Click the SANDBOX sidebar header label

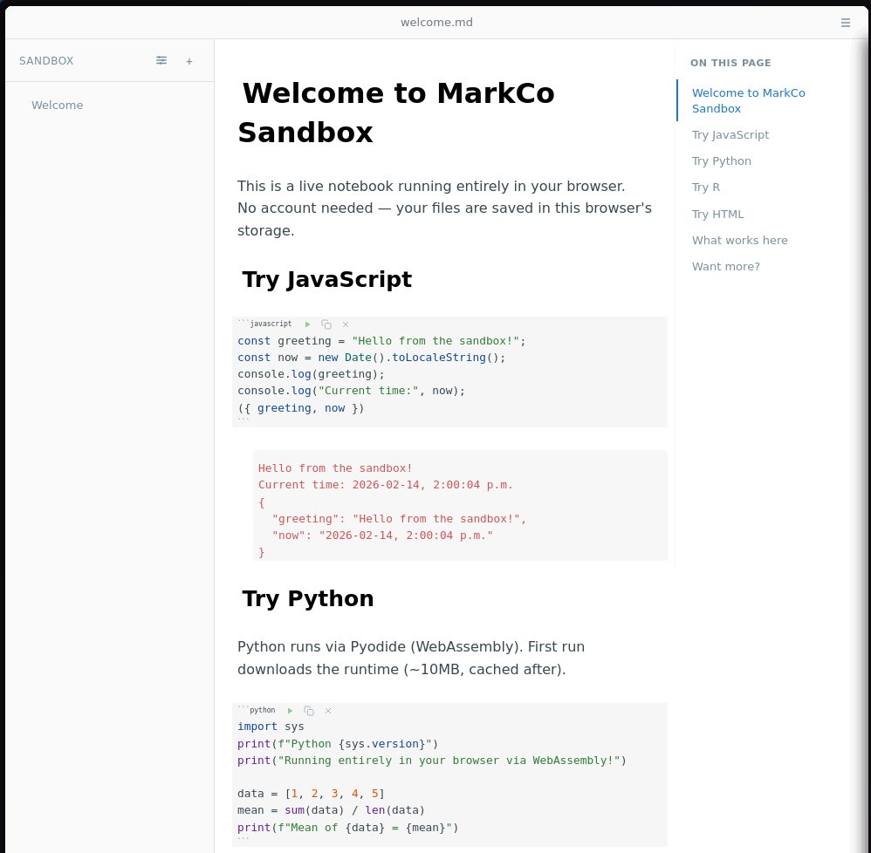pos(46,60)
